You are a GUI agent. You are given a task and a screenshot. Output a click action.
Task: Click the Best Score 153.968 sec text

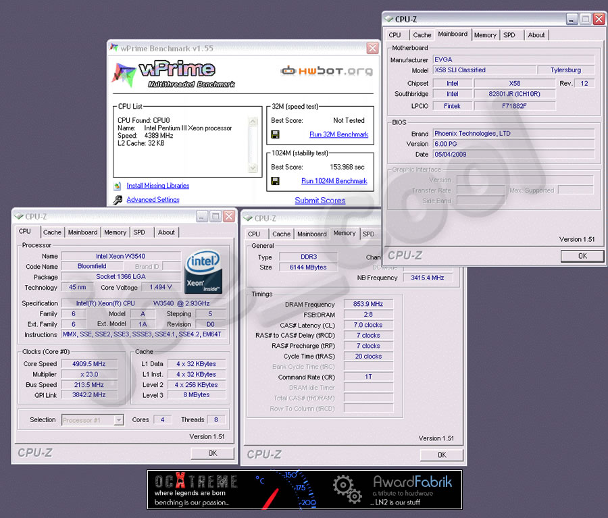pos(347,167)
